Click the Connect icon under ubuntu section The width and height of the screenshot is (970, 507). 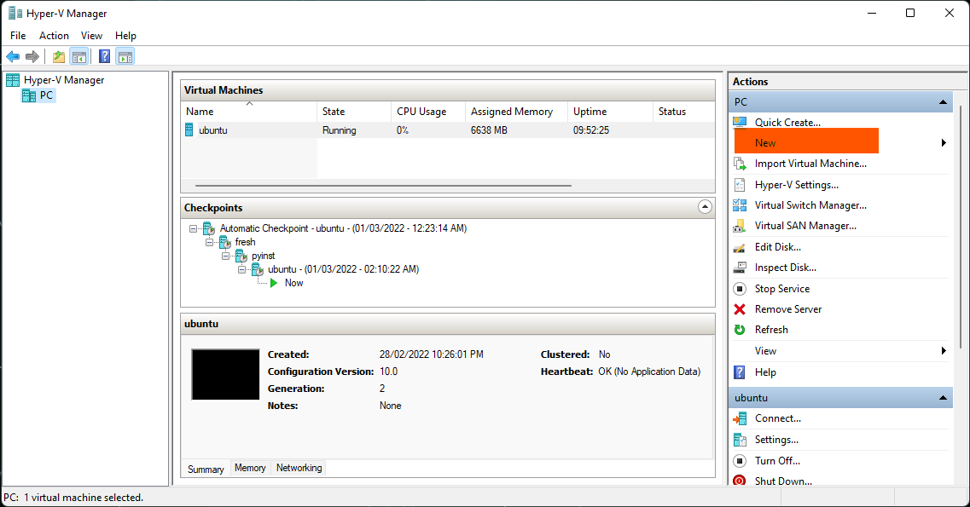pos(739,418)
